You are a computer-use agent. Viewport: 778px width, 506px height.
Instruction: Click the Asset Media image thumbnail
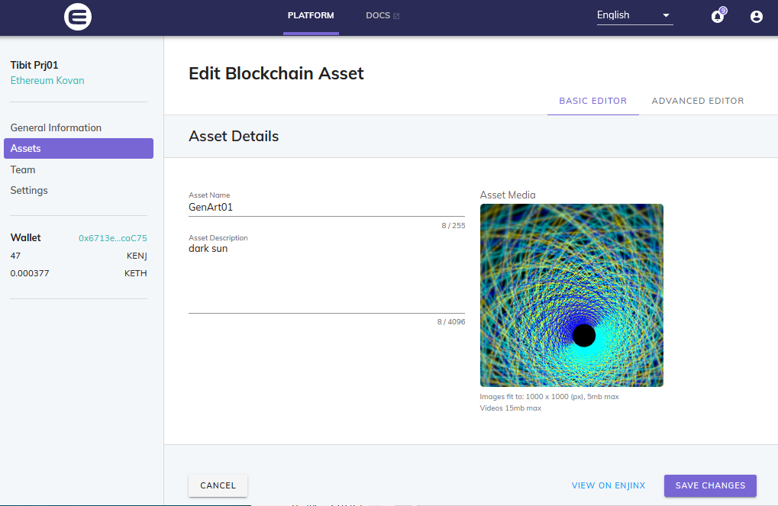(x=571, y=295)
